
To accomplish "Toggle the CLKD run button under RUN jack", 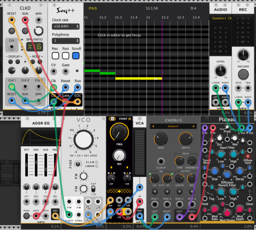I will coord(25,31).
